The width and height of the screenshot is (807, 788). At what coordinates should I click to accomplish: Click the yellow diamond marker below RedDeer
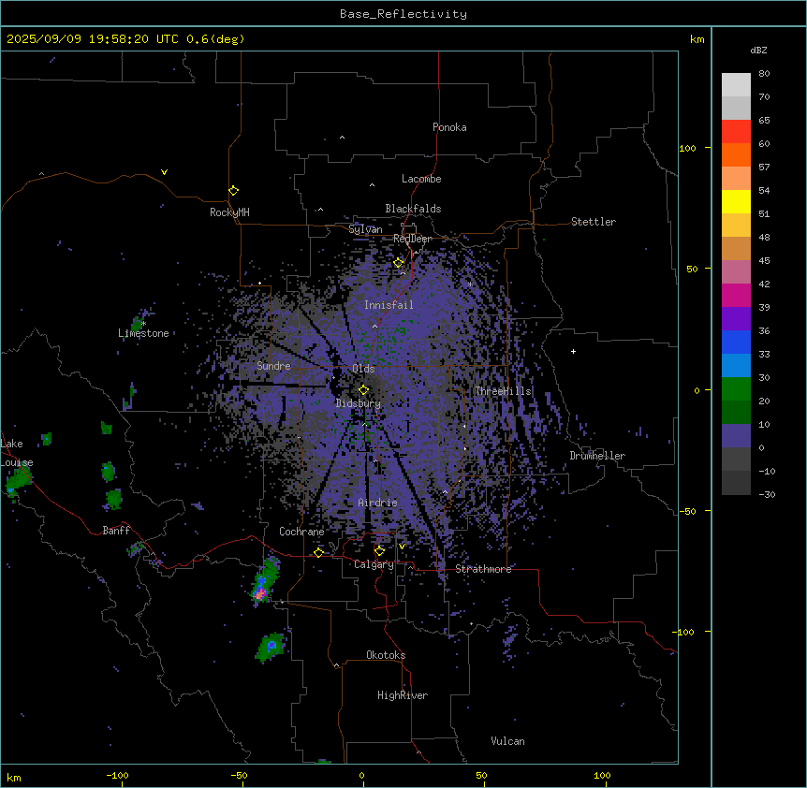click(x=399, y=263)
